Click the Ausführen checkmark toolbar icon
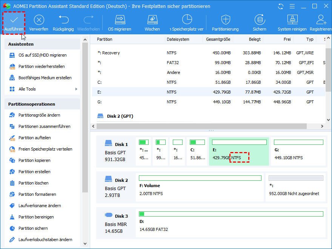Viewport: 332px width, 249px height. 14,20
